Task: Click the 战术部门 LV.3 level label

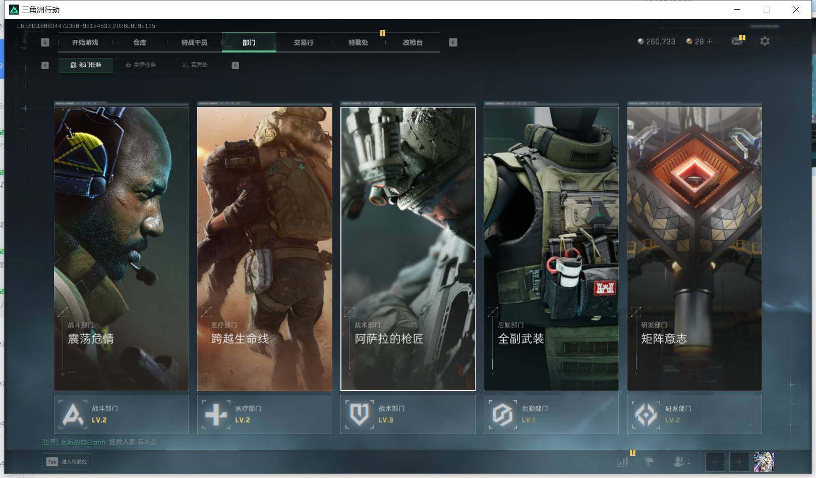Action: tap(386, 420)
